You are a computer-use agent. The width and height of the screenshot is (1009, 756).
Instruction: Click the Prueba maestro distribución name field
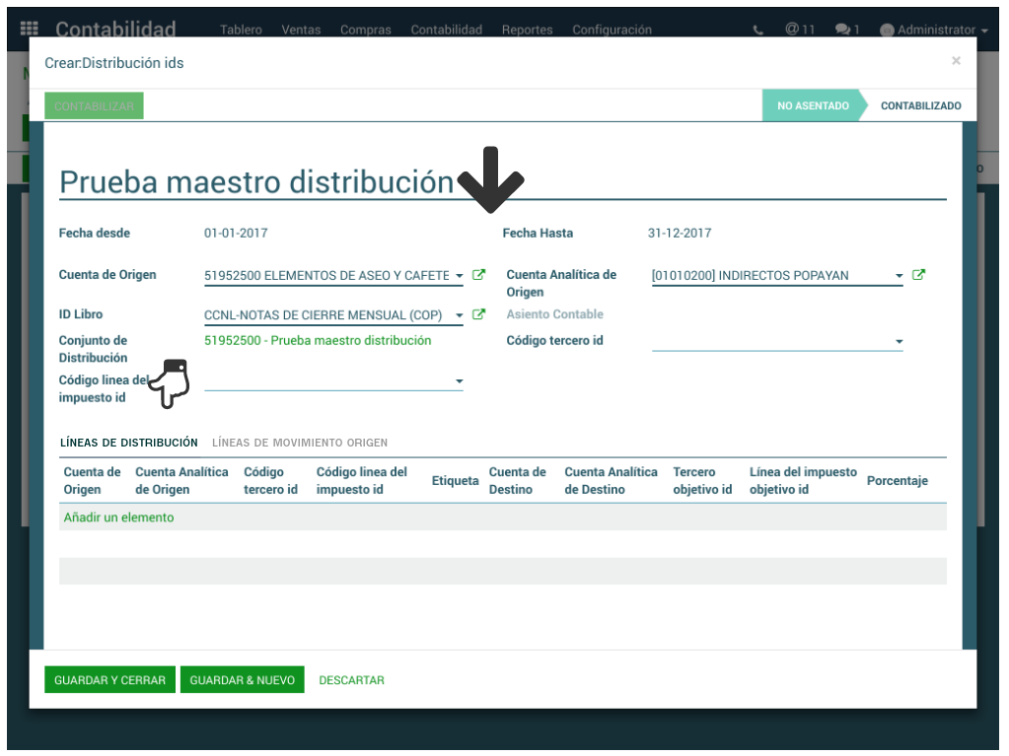click(x=256, y=182)
